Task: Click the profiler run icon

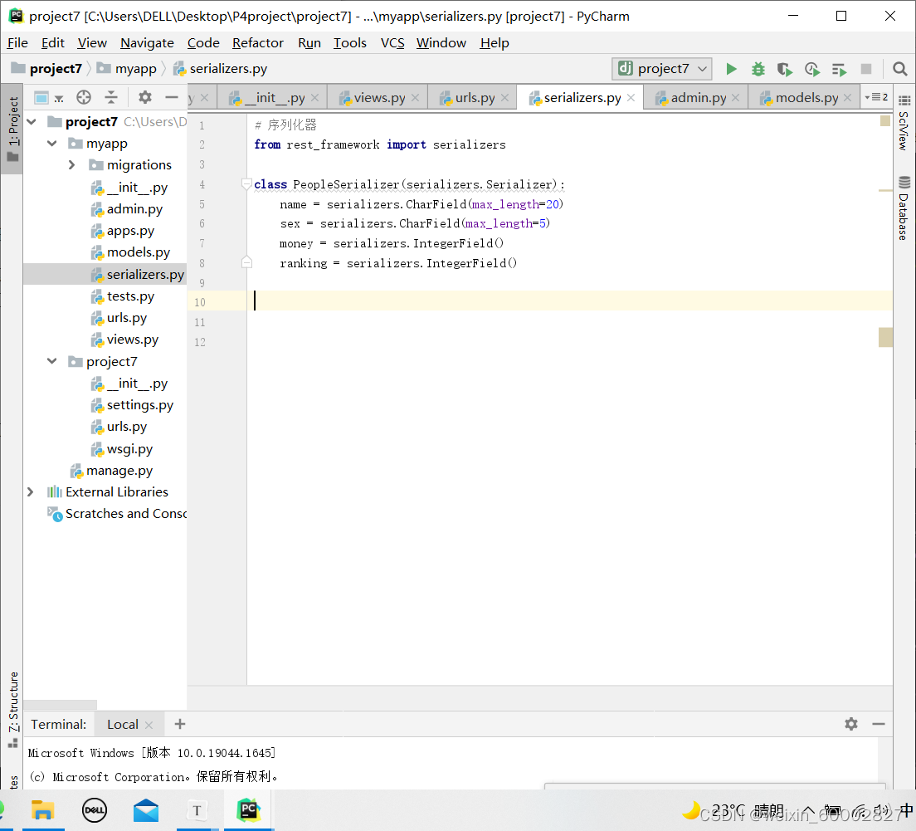Action: (812, 70)
